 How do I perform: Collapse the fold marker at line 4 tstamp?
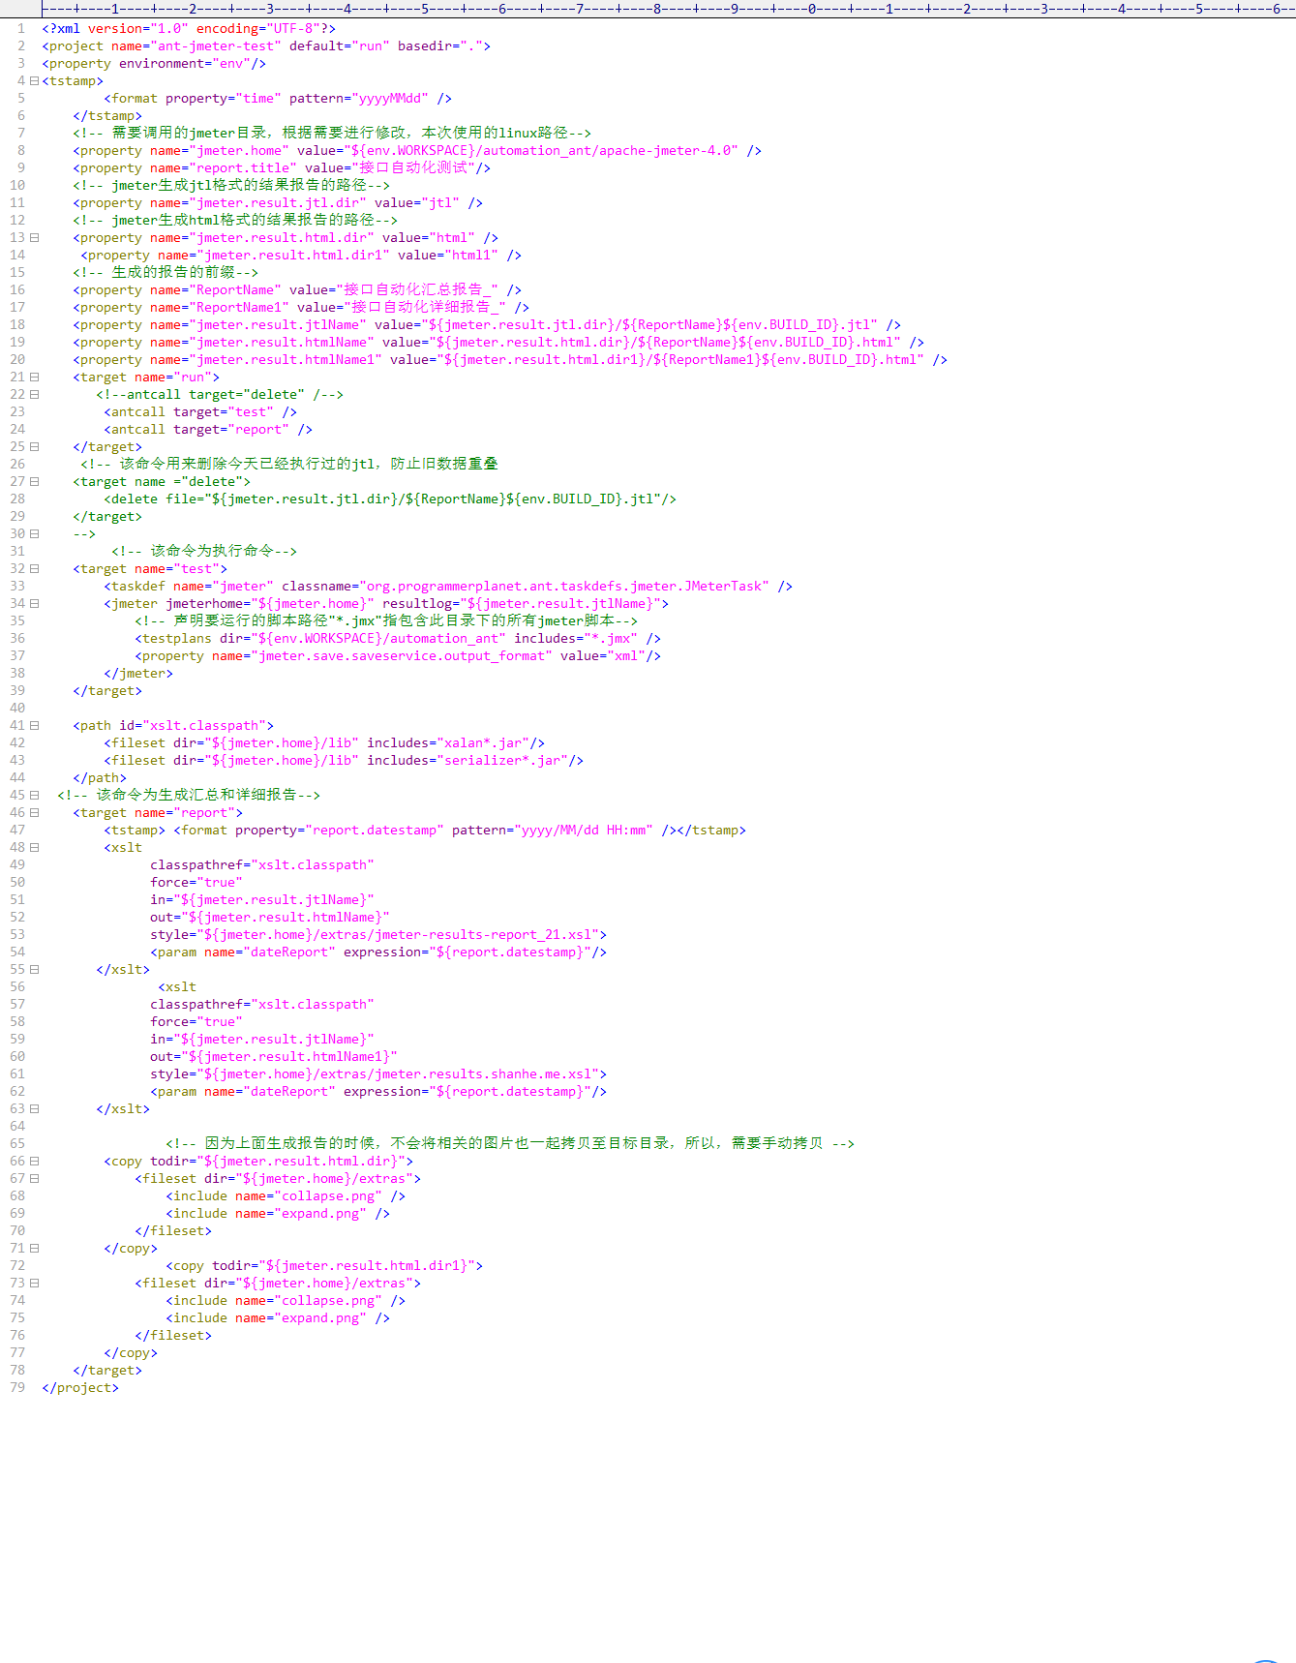click(34, 81)
